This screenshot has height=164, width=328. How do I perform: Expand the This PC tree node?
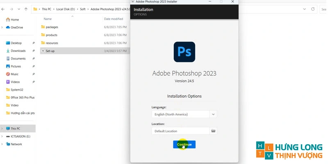tap(2, 128)
